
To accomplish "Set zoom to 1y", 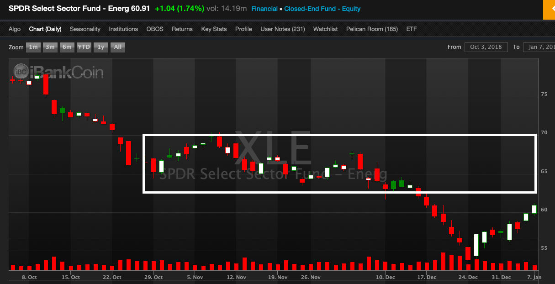I will click(x=101, y=47).
